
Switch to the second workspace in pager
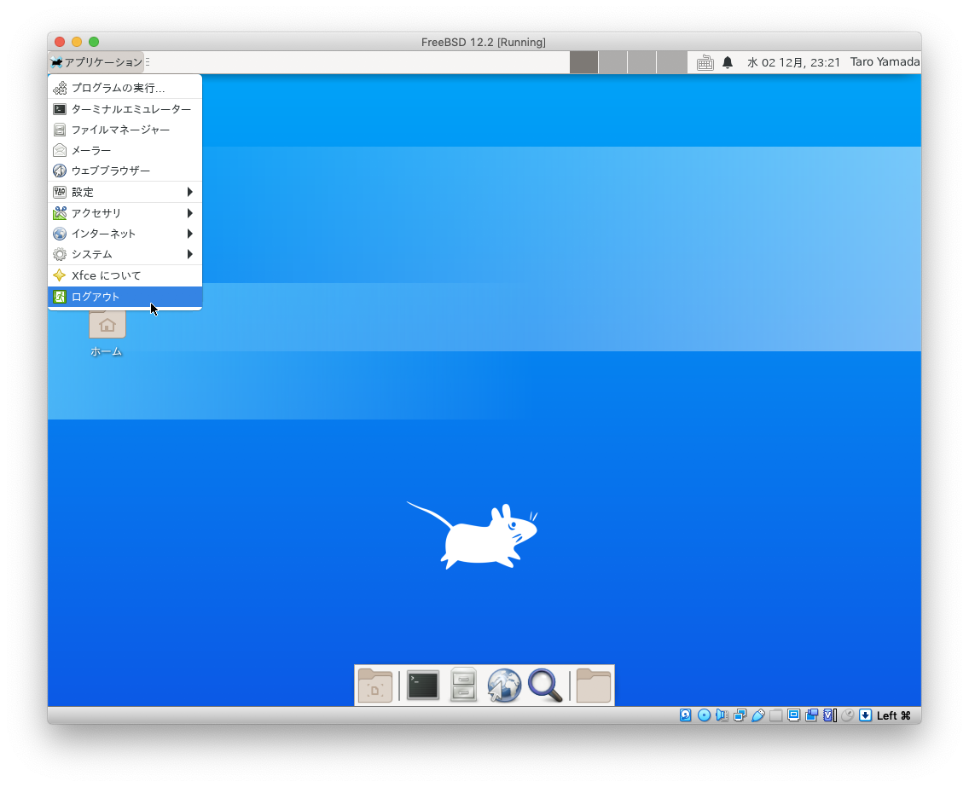coord(612,62)
